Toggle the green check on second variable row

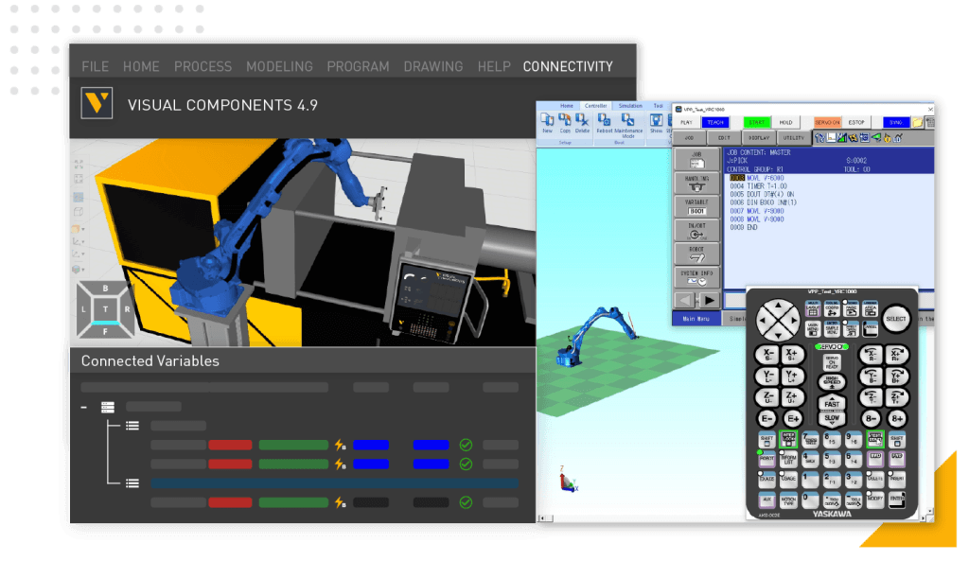pos(466,464)
